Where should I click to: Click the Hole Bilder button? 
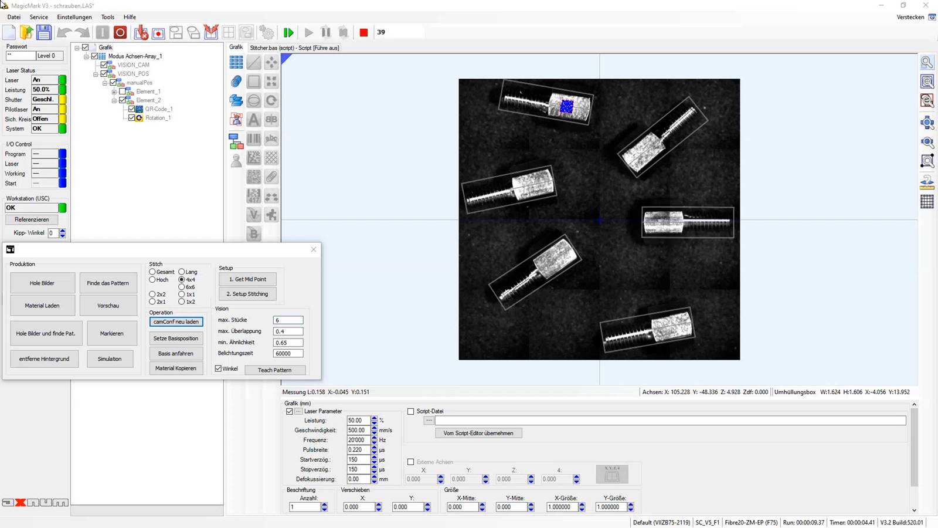coord(42,283)
